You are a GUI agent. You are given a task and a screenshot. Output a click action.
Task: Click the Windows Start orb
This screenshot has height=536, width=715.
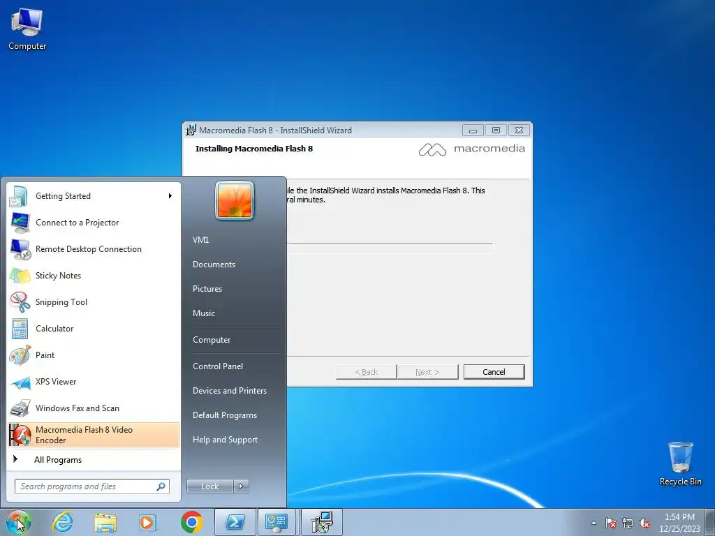[x=18, y=522]
